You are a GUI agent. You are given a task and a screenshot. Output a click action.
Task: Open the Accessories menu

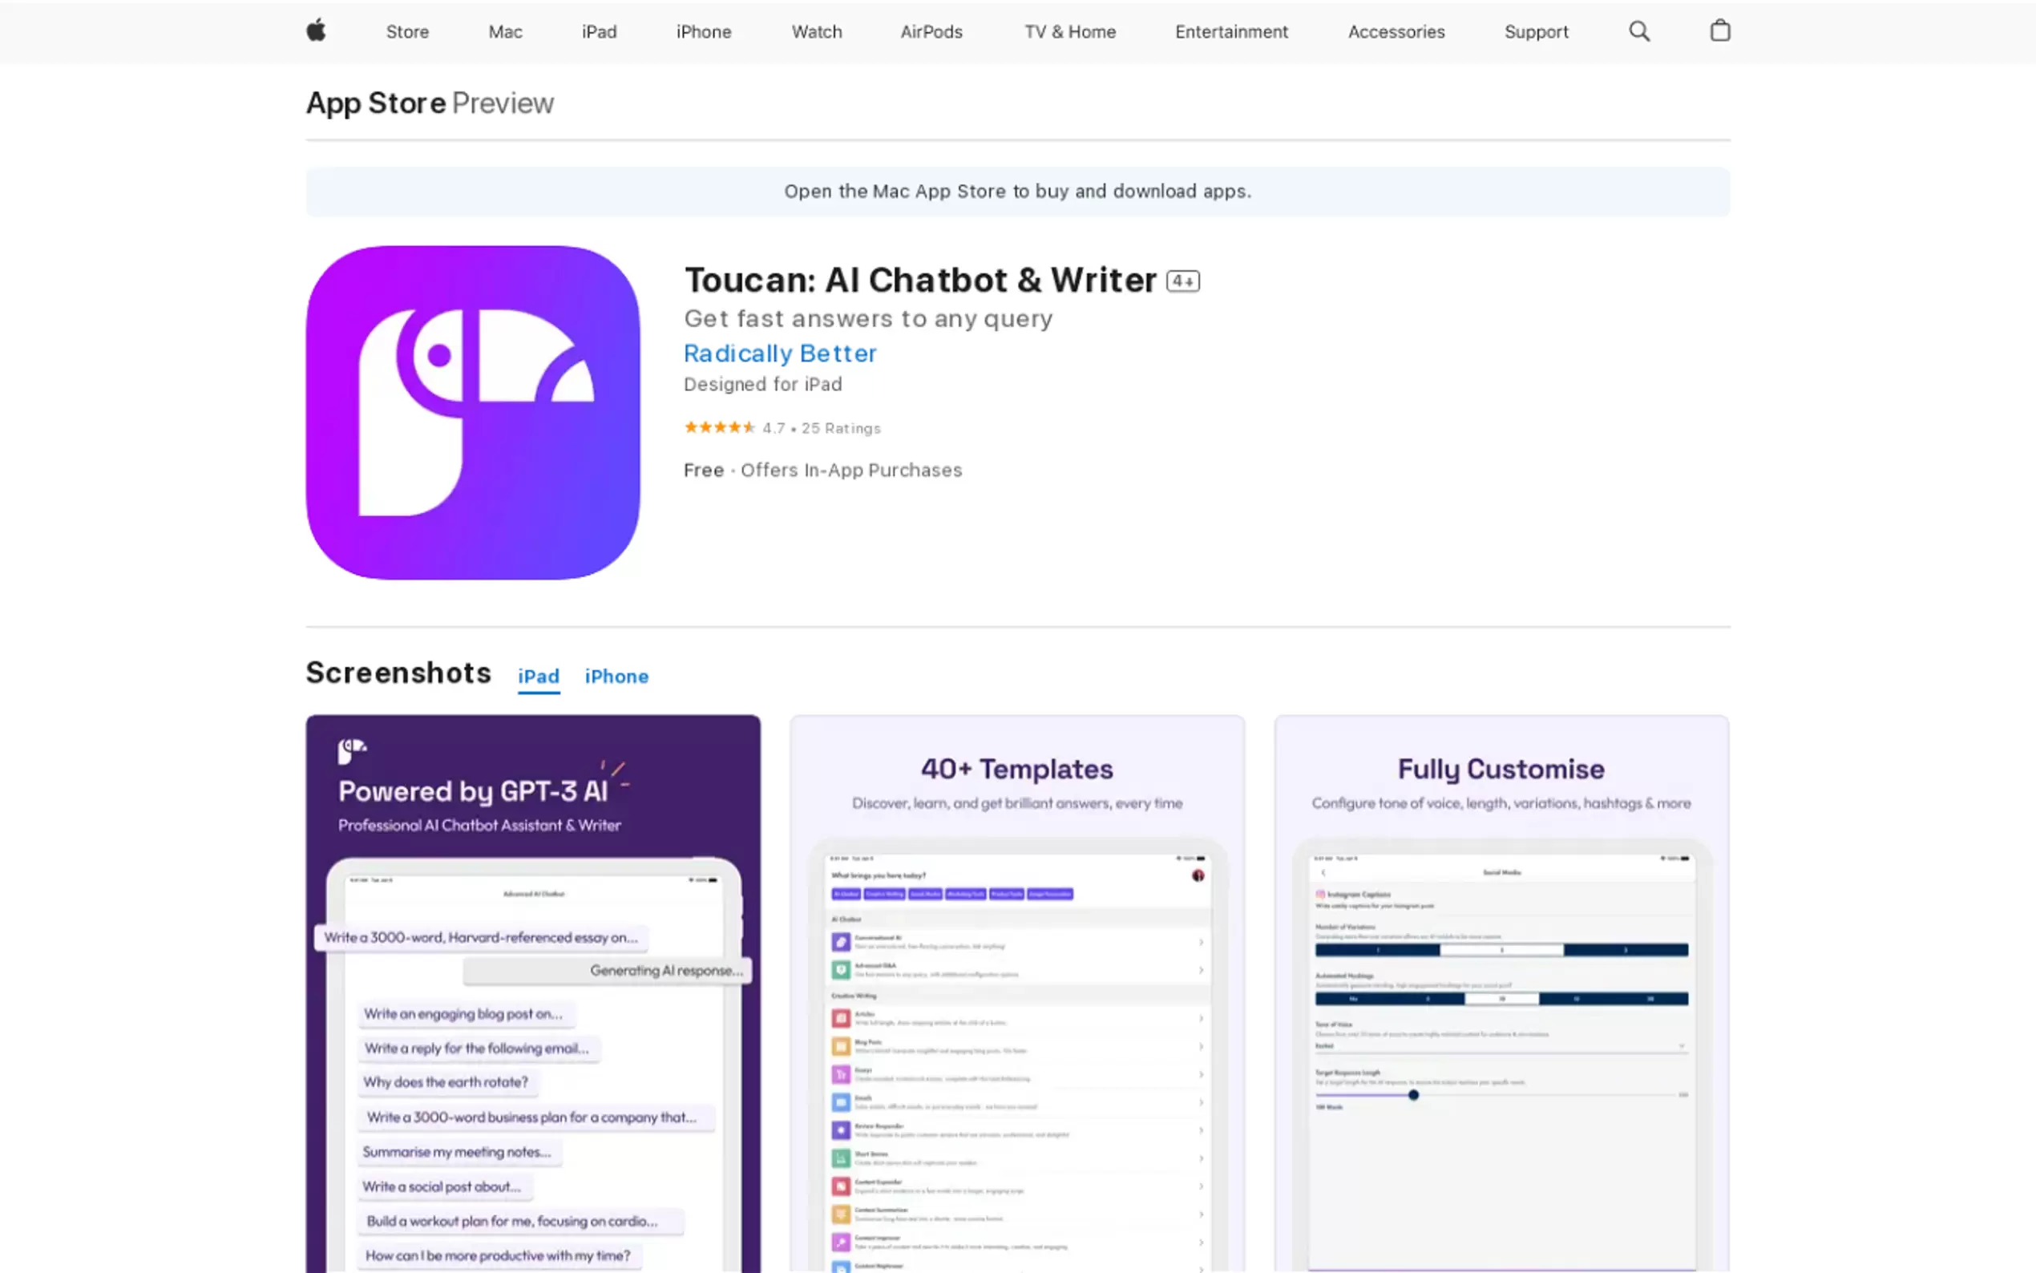point(1396,32)
